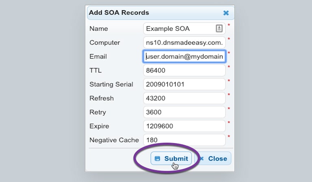Close dialog using the blue X icon
The image size is (312, 182).
click(226, 13)
